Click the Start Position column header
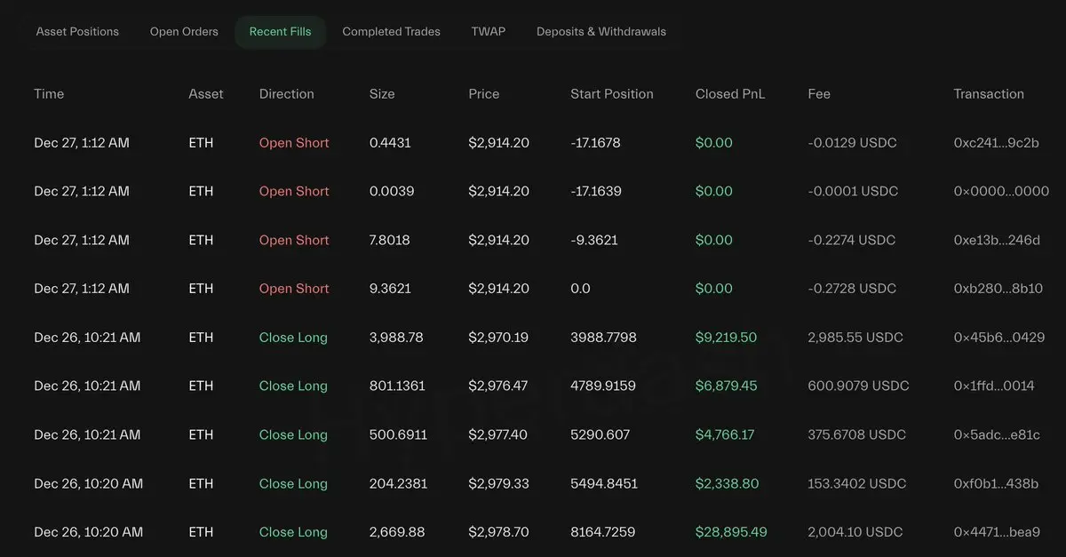 612,94
